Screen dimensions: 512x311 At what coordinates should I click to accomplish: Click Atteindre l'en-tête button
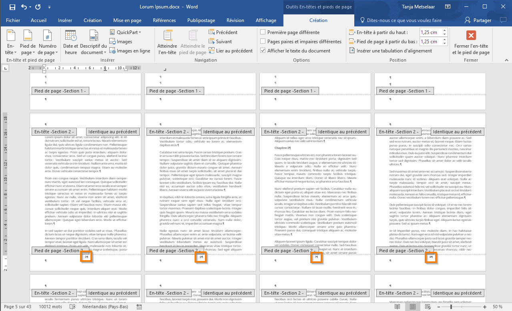[x=167, y=42]
